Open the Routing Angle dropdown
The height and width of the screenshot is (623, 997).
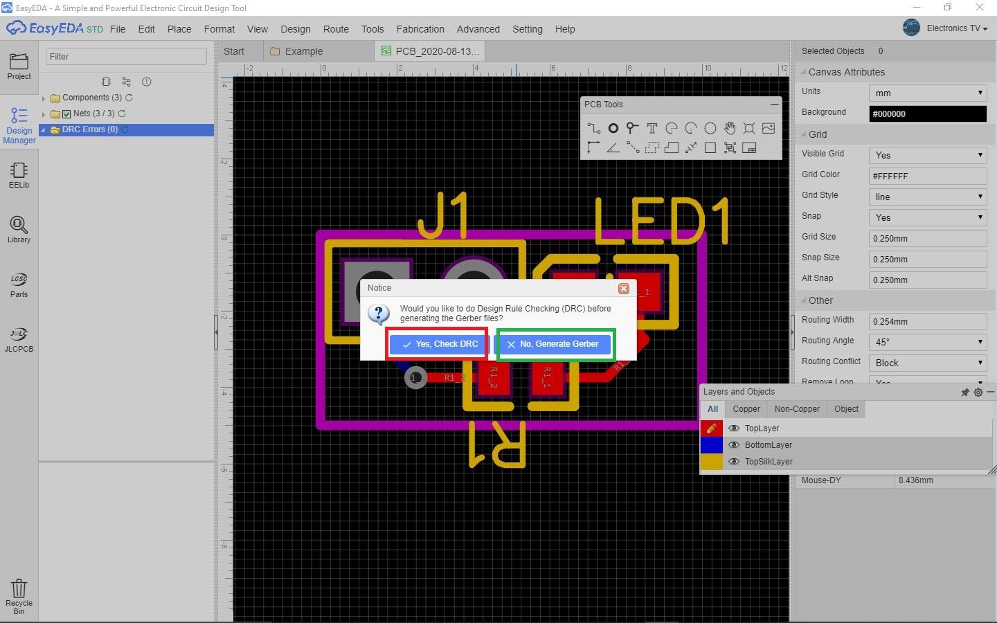pos(928,342)
